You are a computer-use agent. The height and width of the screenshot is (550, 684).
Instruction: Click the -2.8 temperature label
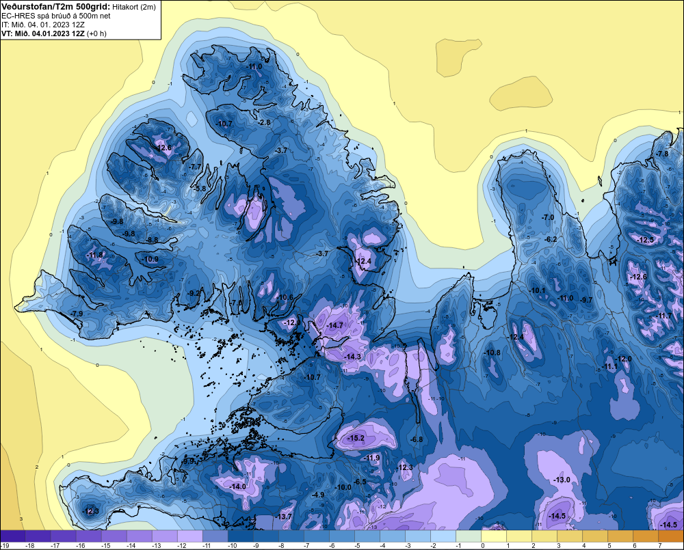(x=264, y=122)
